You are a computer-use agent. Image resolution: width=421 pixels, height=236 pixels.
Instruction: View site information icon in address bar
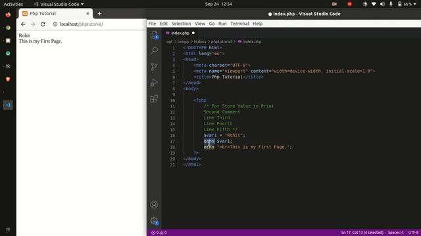point(55,24)
